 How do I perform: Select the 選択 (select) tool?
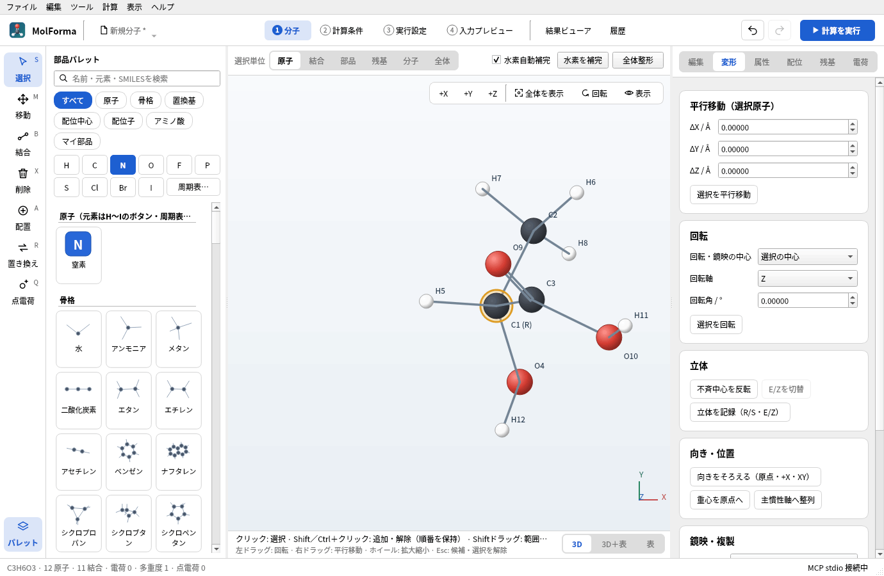click(23, 69)
